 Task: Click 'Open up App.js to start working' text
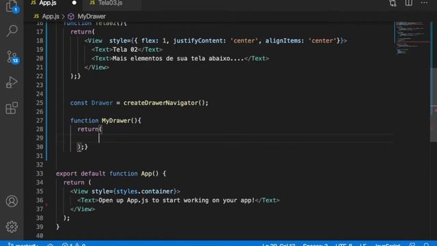tap(176, 200)
